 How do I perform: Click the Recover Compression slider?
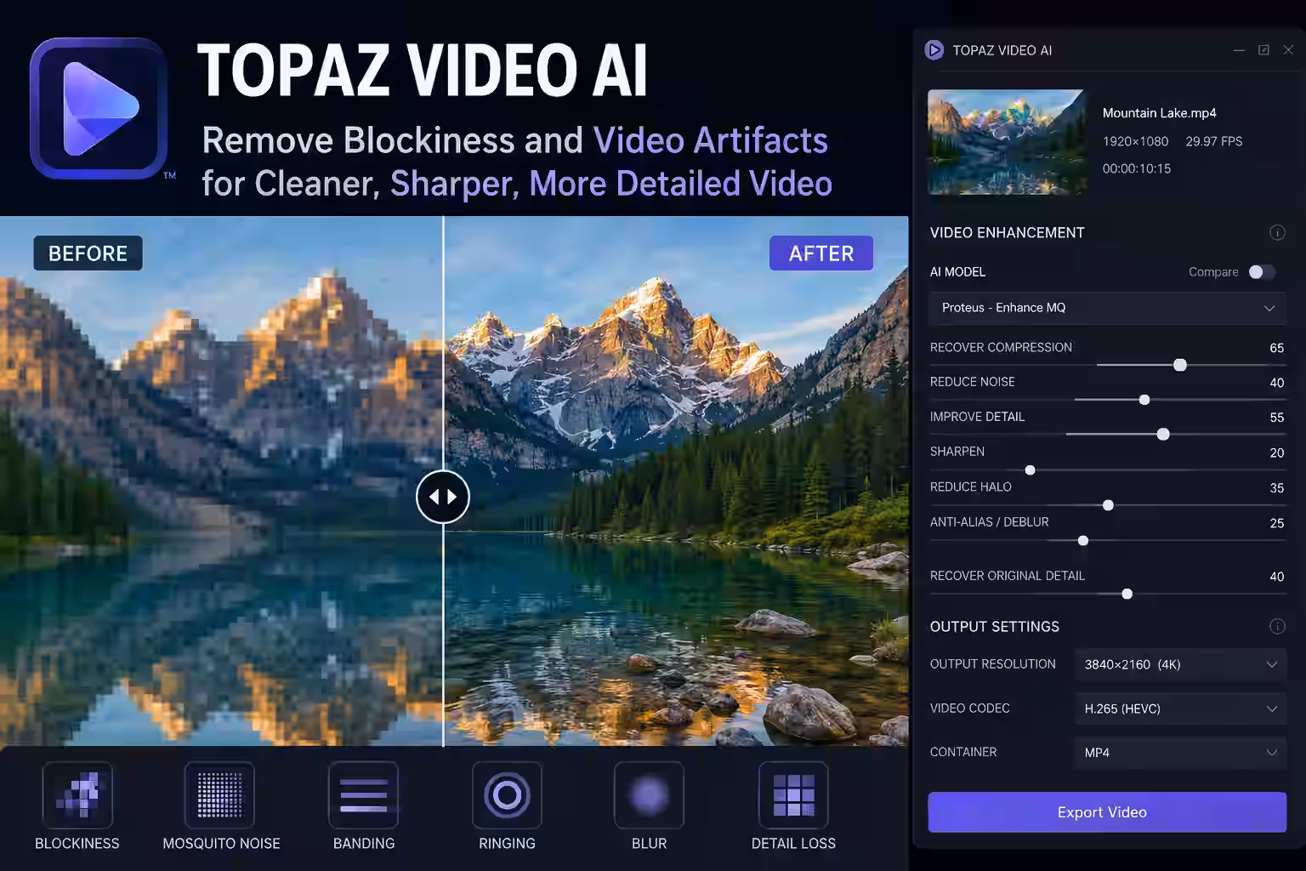(1180, 365)
